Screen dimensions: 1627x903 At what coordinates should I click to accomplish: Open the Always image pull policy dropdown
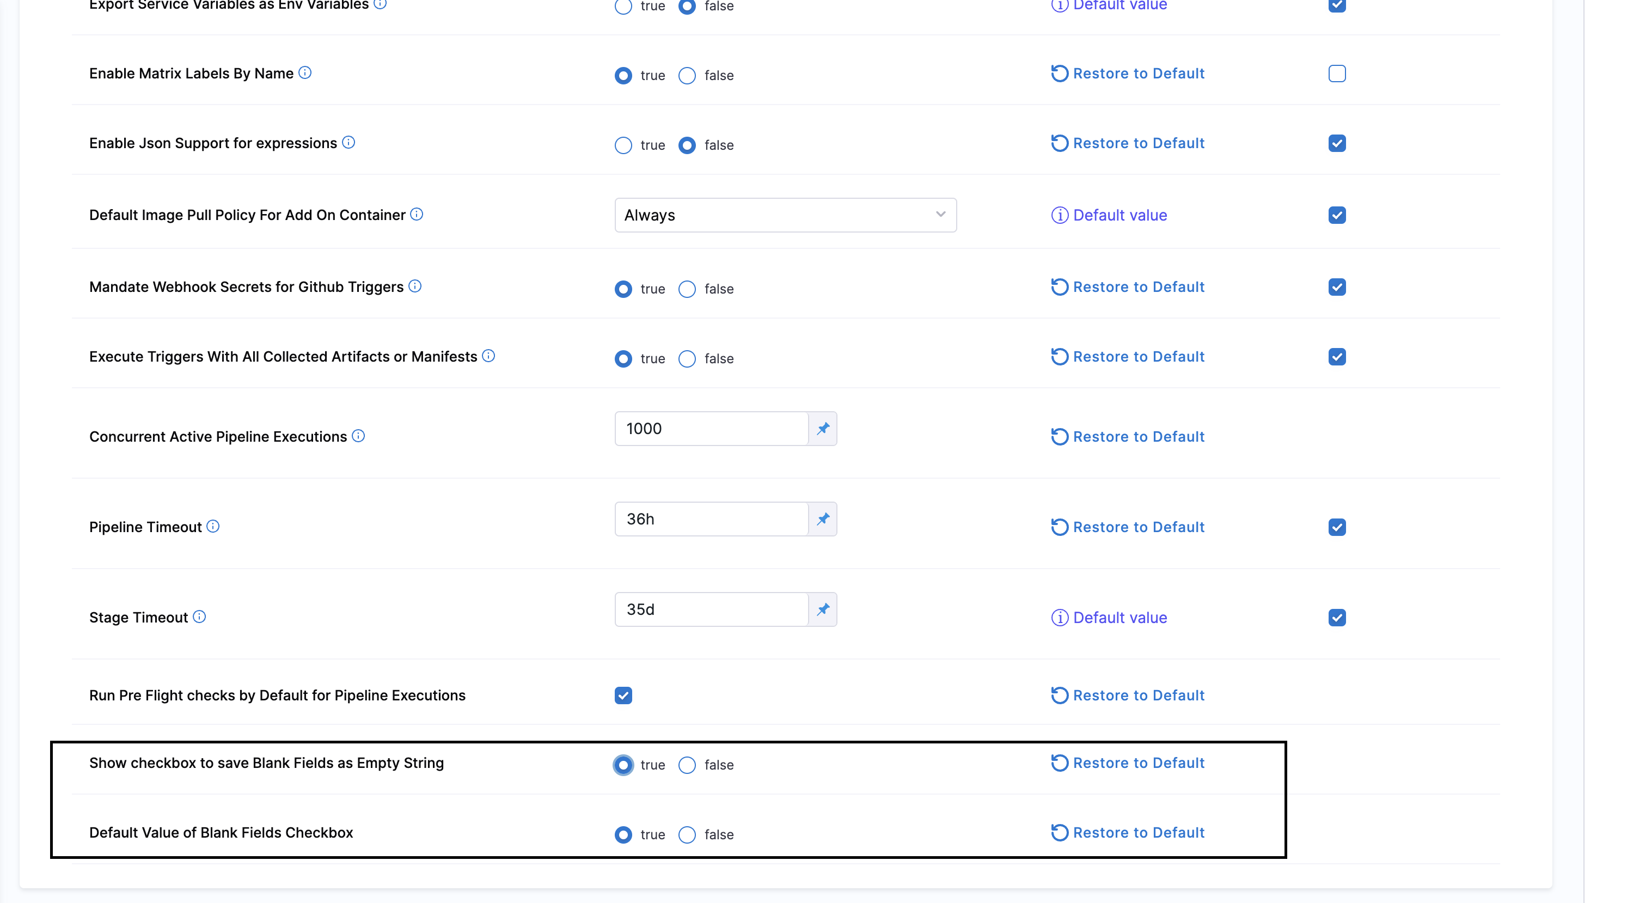pos(785,215)
